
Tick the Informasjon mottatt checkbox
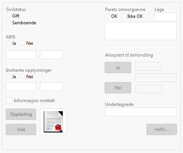point(9,101)
